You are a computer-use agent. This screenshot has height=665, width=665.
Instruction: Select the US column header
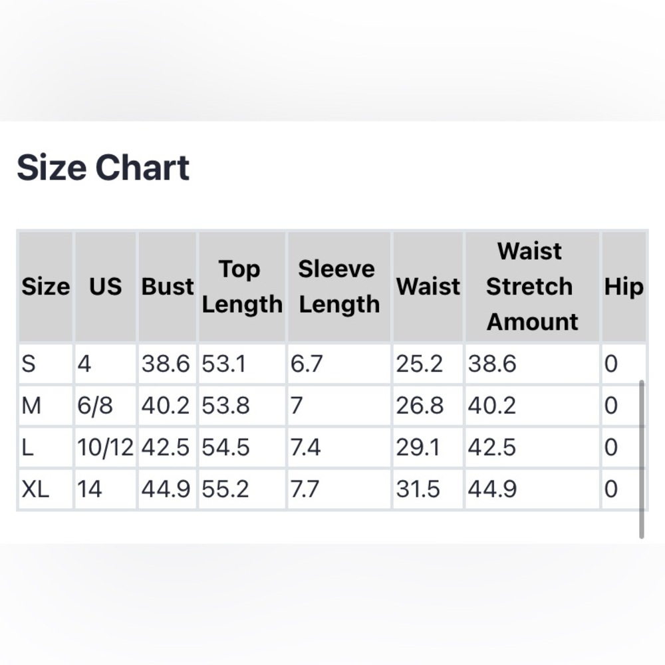tap(106, 287)
